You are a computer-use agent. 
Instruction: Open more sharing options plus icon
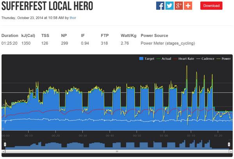click(188, 6)
